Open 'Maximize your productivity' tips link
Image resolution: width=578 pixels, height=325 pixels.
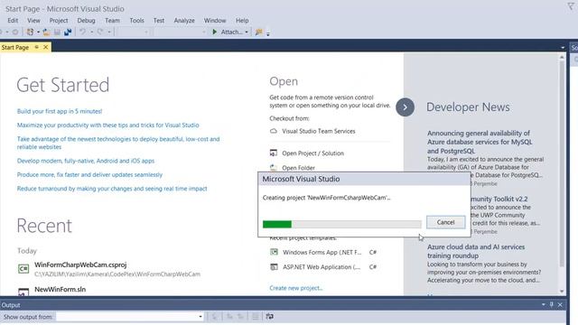108,125
